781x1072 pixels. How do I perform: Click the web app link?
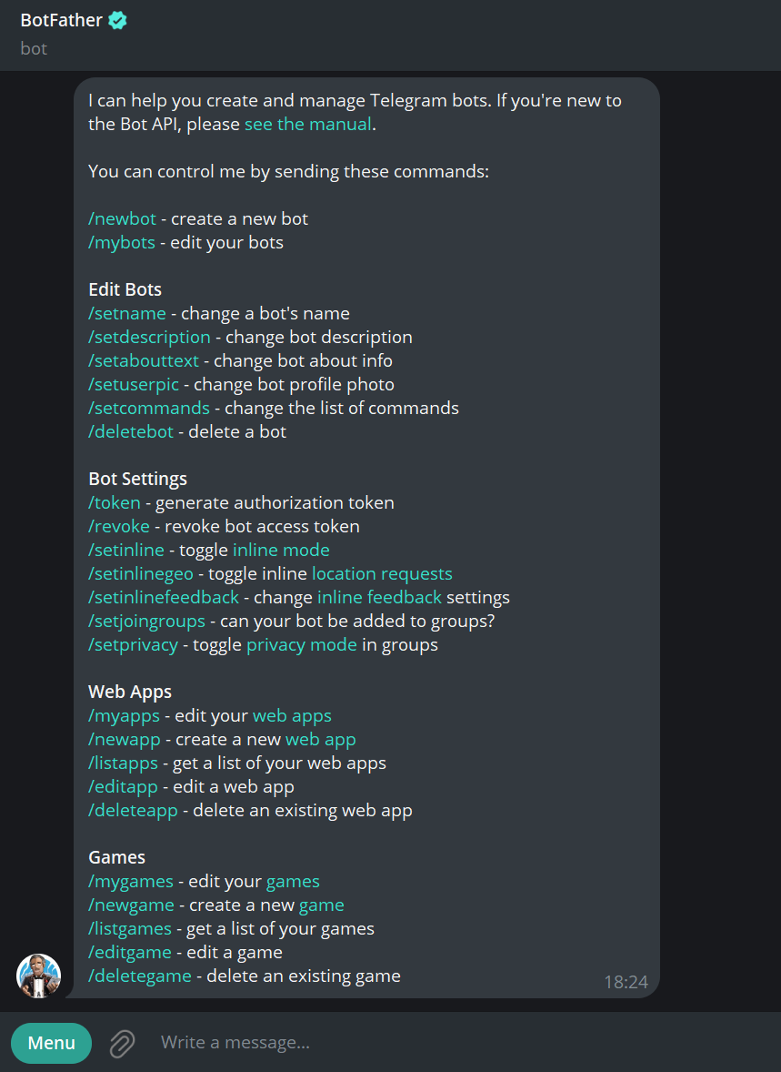[320, 739]
